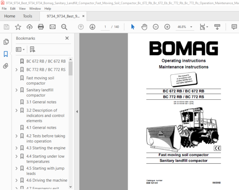The height and width of the screenshot is (190, 239).
Task: Open the Edit menu
Action: click(13, 9)
